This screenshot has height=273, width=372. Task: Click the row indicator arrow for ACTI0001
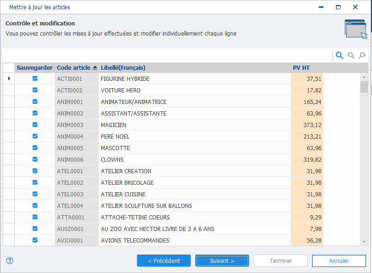[9, 79]
